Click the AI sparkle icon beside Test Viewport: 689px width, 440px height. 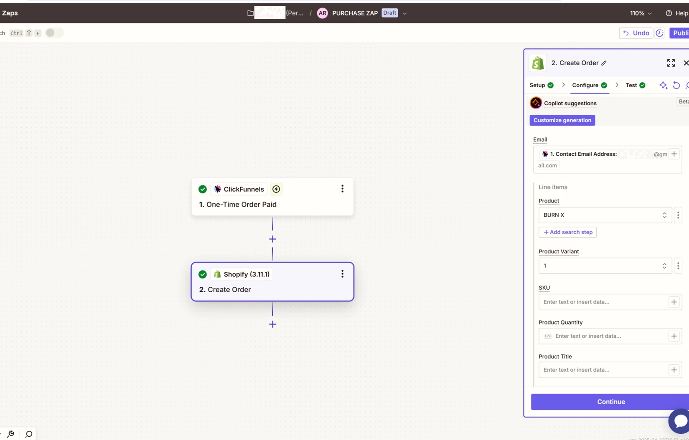[664, 85]
